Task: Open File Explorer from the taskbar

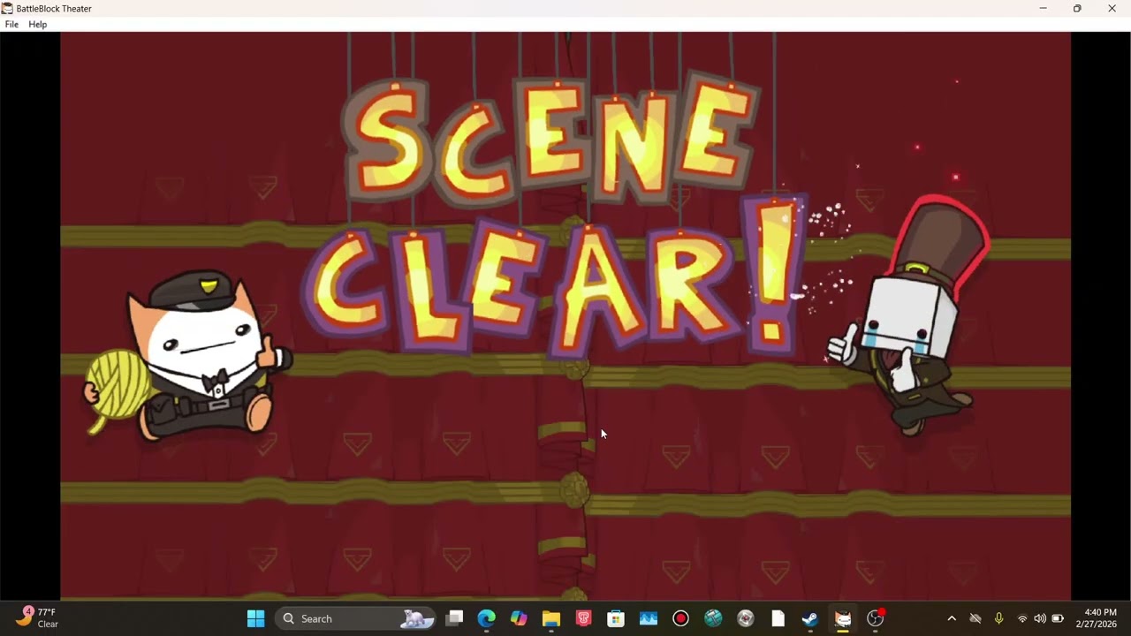Action: [551, 618]
